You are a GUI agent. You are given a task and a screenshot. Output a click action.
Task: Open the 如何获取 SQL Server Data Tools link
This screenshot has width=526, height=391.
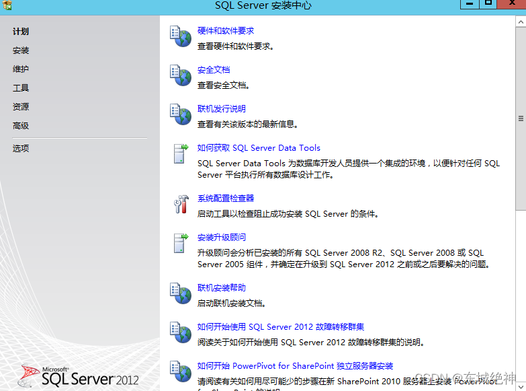coord(259,148)
